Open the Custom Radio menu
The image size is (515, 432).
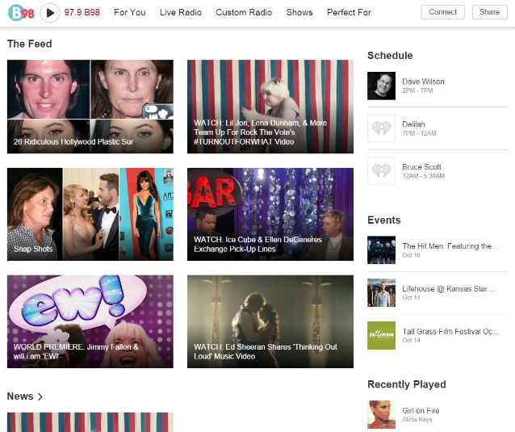point(244,12)
